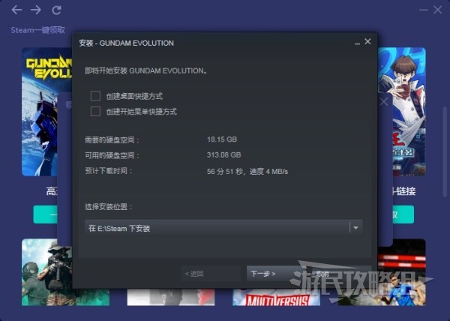Enable 创建桌面快捷方式 checkbox
Screen dimensions: 450x321
95,96
